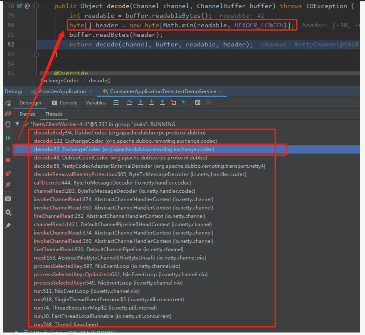Click line number 82 in gutter
365x335 pixels.
point(11,44)
